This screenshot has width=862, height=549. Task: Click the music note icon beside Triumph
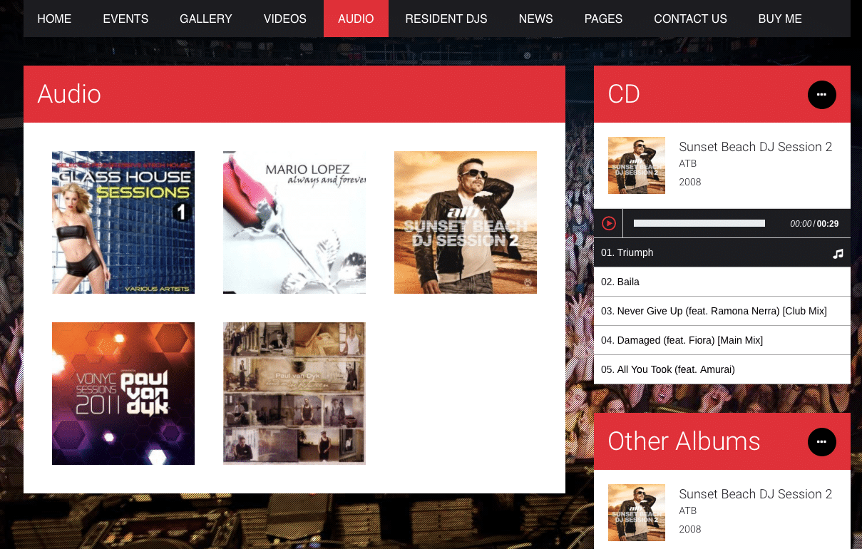click(838, 253)
